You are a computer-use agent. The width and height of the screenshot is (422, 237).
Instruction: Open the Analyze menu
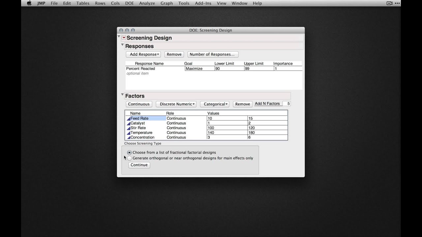(147, 3)
